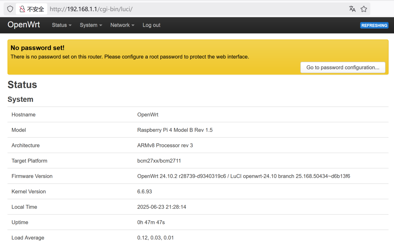The image size is (394, 247).
Task: Select 'Raspberry Pi 4 Model B Rev 1.5'
Action: point(175,130)
